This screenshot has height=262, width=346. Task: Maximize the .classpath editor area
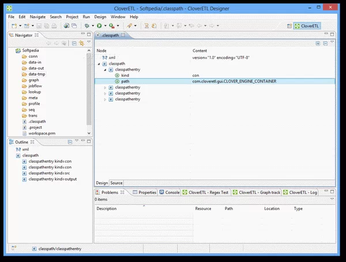click(x=332, y=34)
